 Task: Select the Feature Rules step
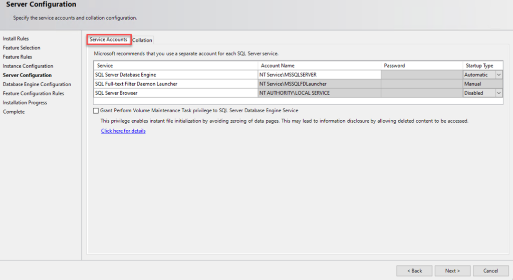18,57
